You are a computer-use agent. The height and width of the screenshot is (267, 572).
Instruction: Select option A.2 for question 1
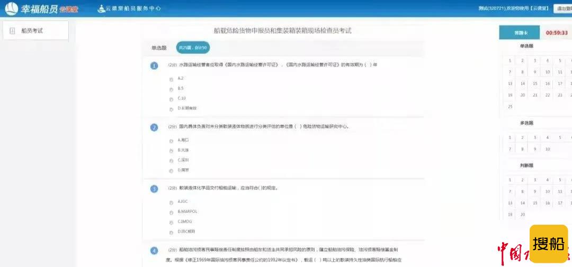[172, 79]
